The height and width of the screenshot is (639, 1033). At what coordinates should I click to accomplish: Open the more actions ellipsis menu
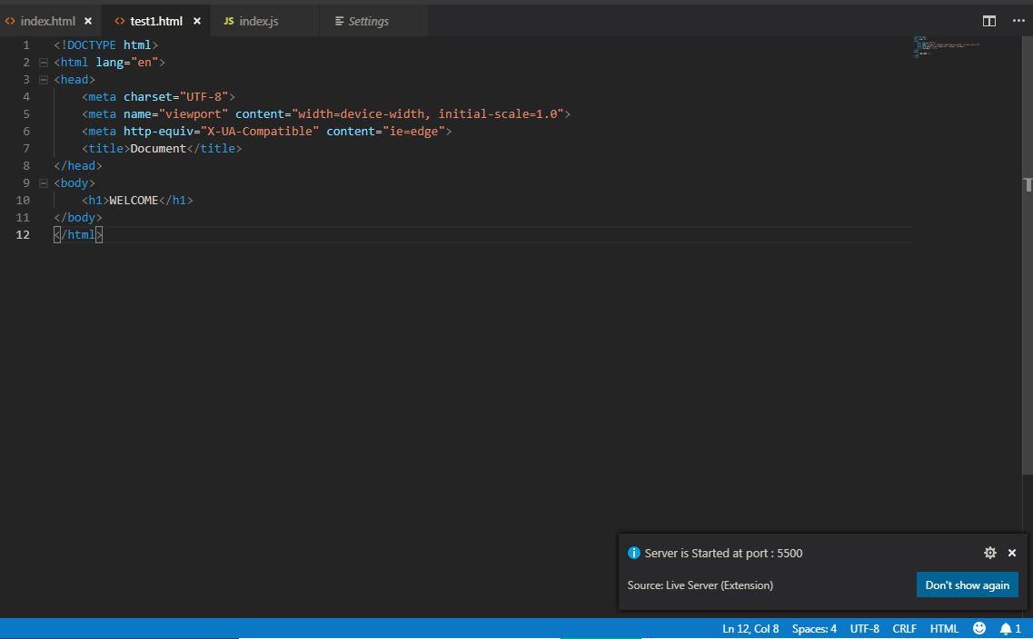point(1018,21)
